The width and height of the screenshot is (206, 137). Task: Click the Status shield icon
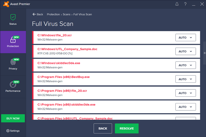[13, 17]
